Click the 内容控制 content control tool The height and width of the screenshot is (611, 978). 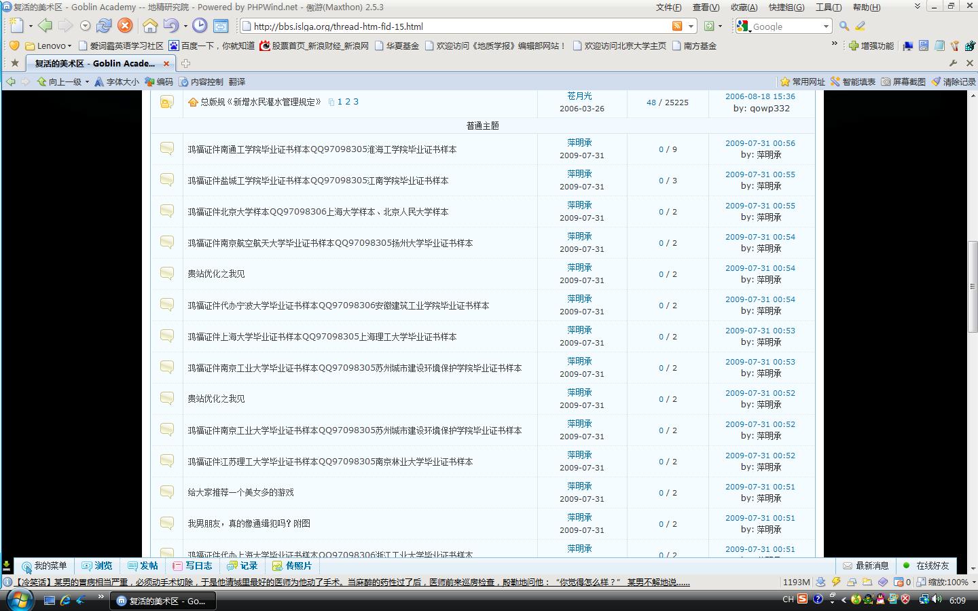tap(201, 81)
